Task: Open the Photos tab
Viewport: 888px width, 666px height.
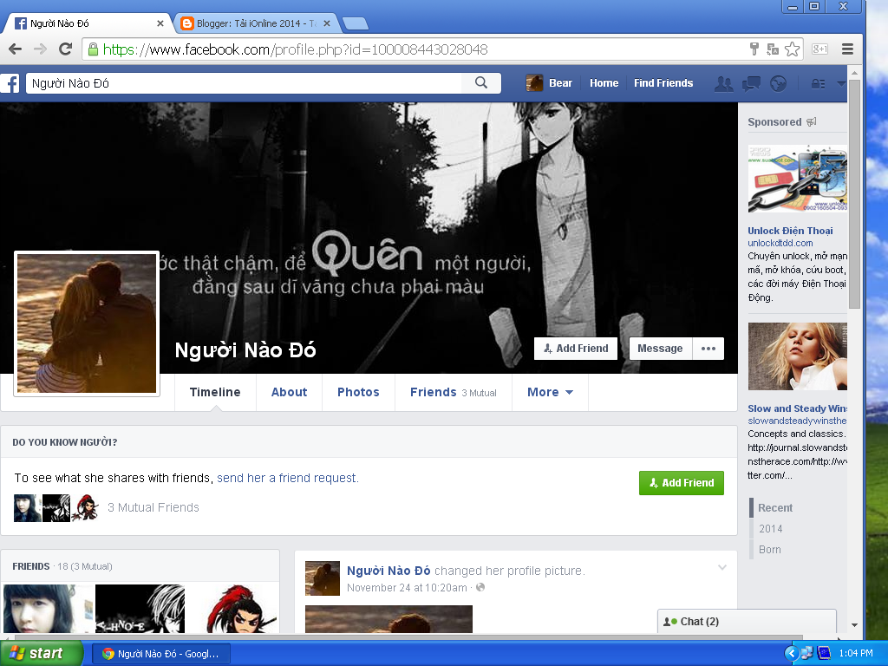Action: (358, 392)
